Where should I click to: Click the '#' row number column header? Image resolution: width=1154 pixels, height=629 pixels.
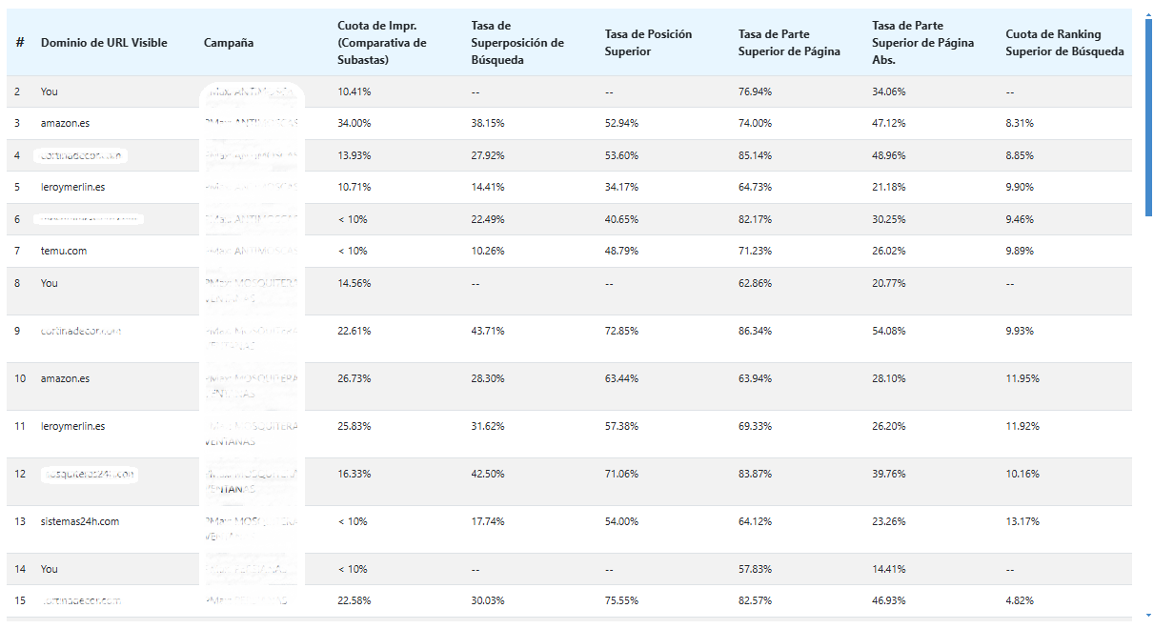[x=19, y=43]
